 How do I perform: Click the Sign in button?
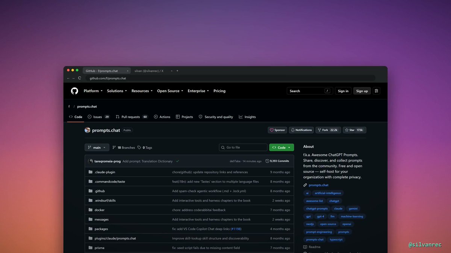(343, 91)
